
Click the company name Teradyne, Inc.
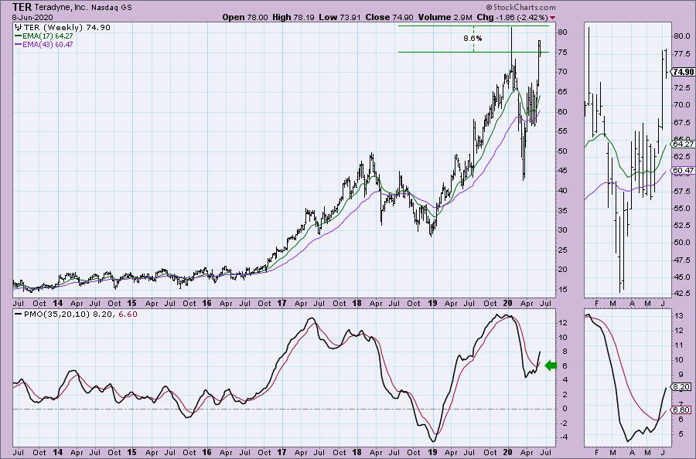[x=61, y=8]
